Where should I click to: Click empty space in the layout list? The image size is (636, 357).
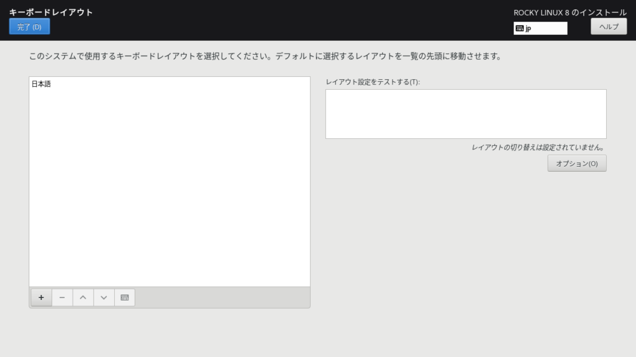click(169, 186)
